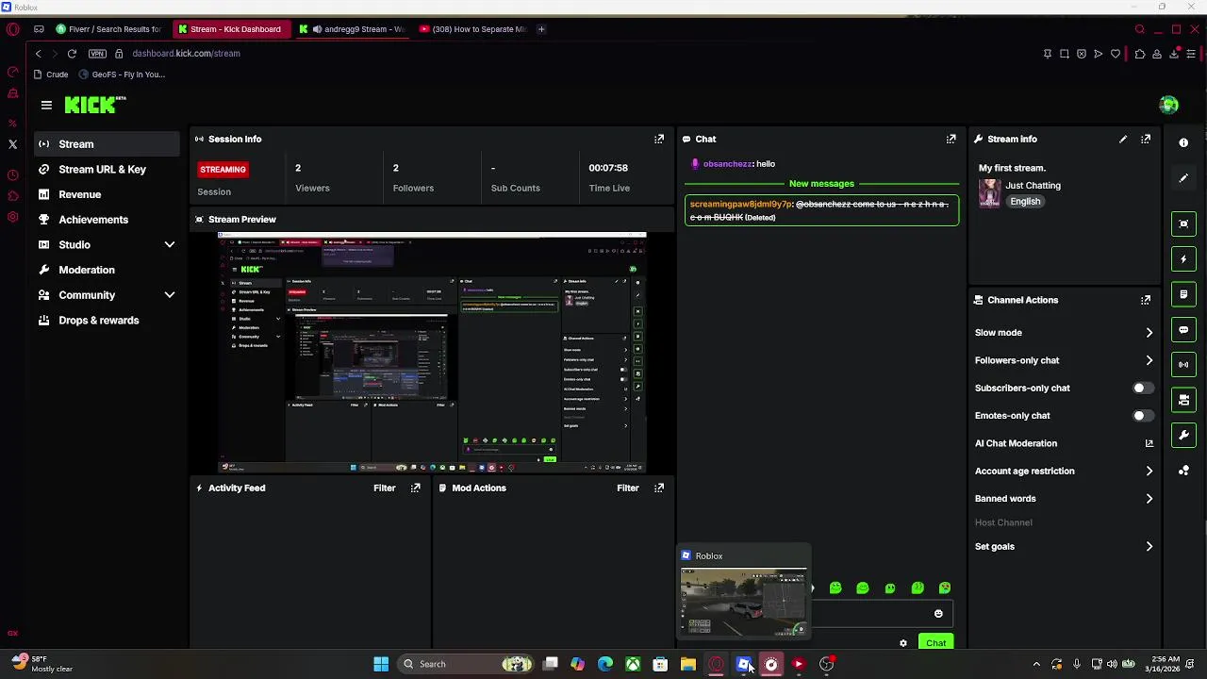The image size is (1207, 679).
Task: Pop out the Activity Feed panel
Action: pos(416,488)
